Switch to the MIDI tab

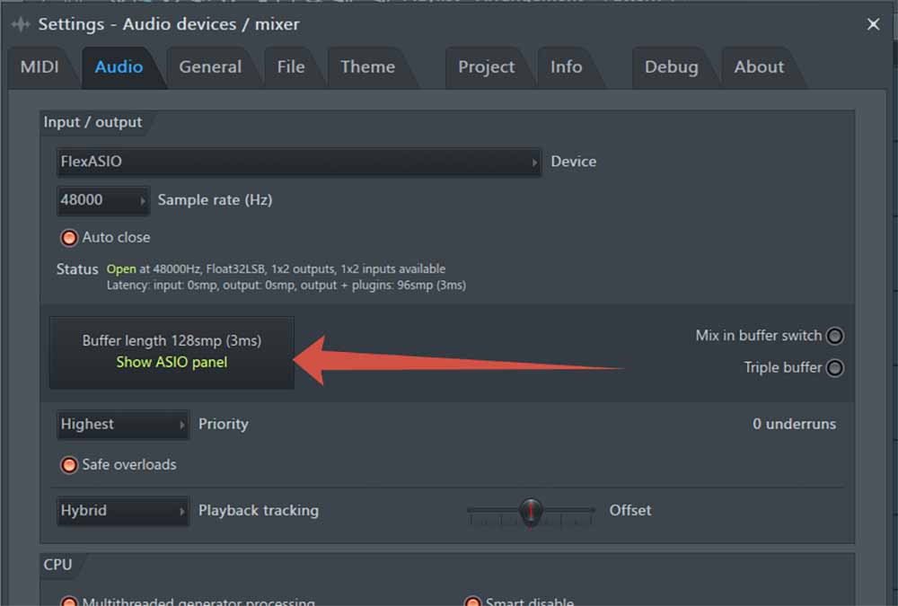40,66
